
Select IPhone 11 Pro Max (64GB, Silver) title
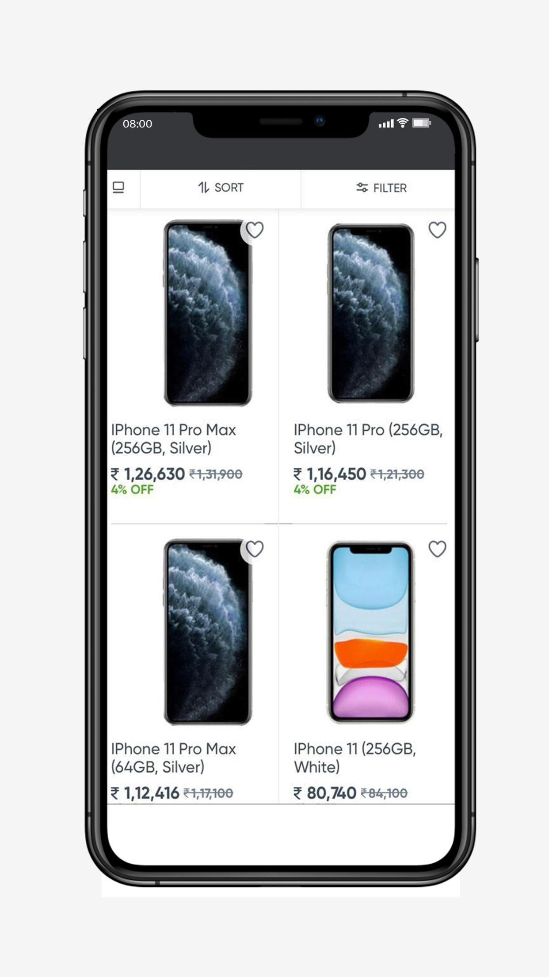click(173, 758)
